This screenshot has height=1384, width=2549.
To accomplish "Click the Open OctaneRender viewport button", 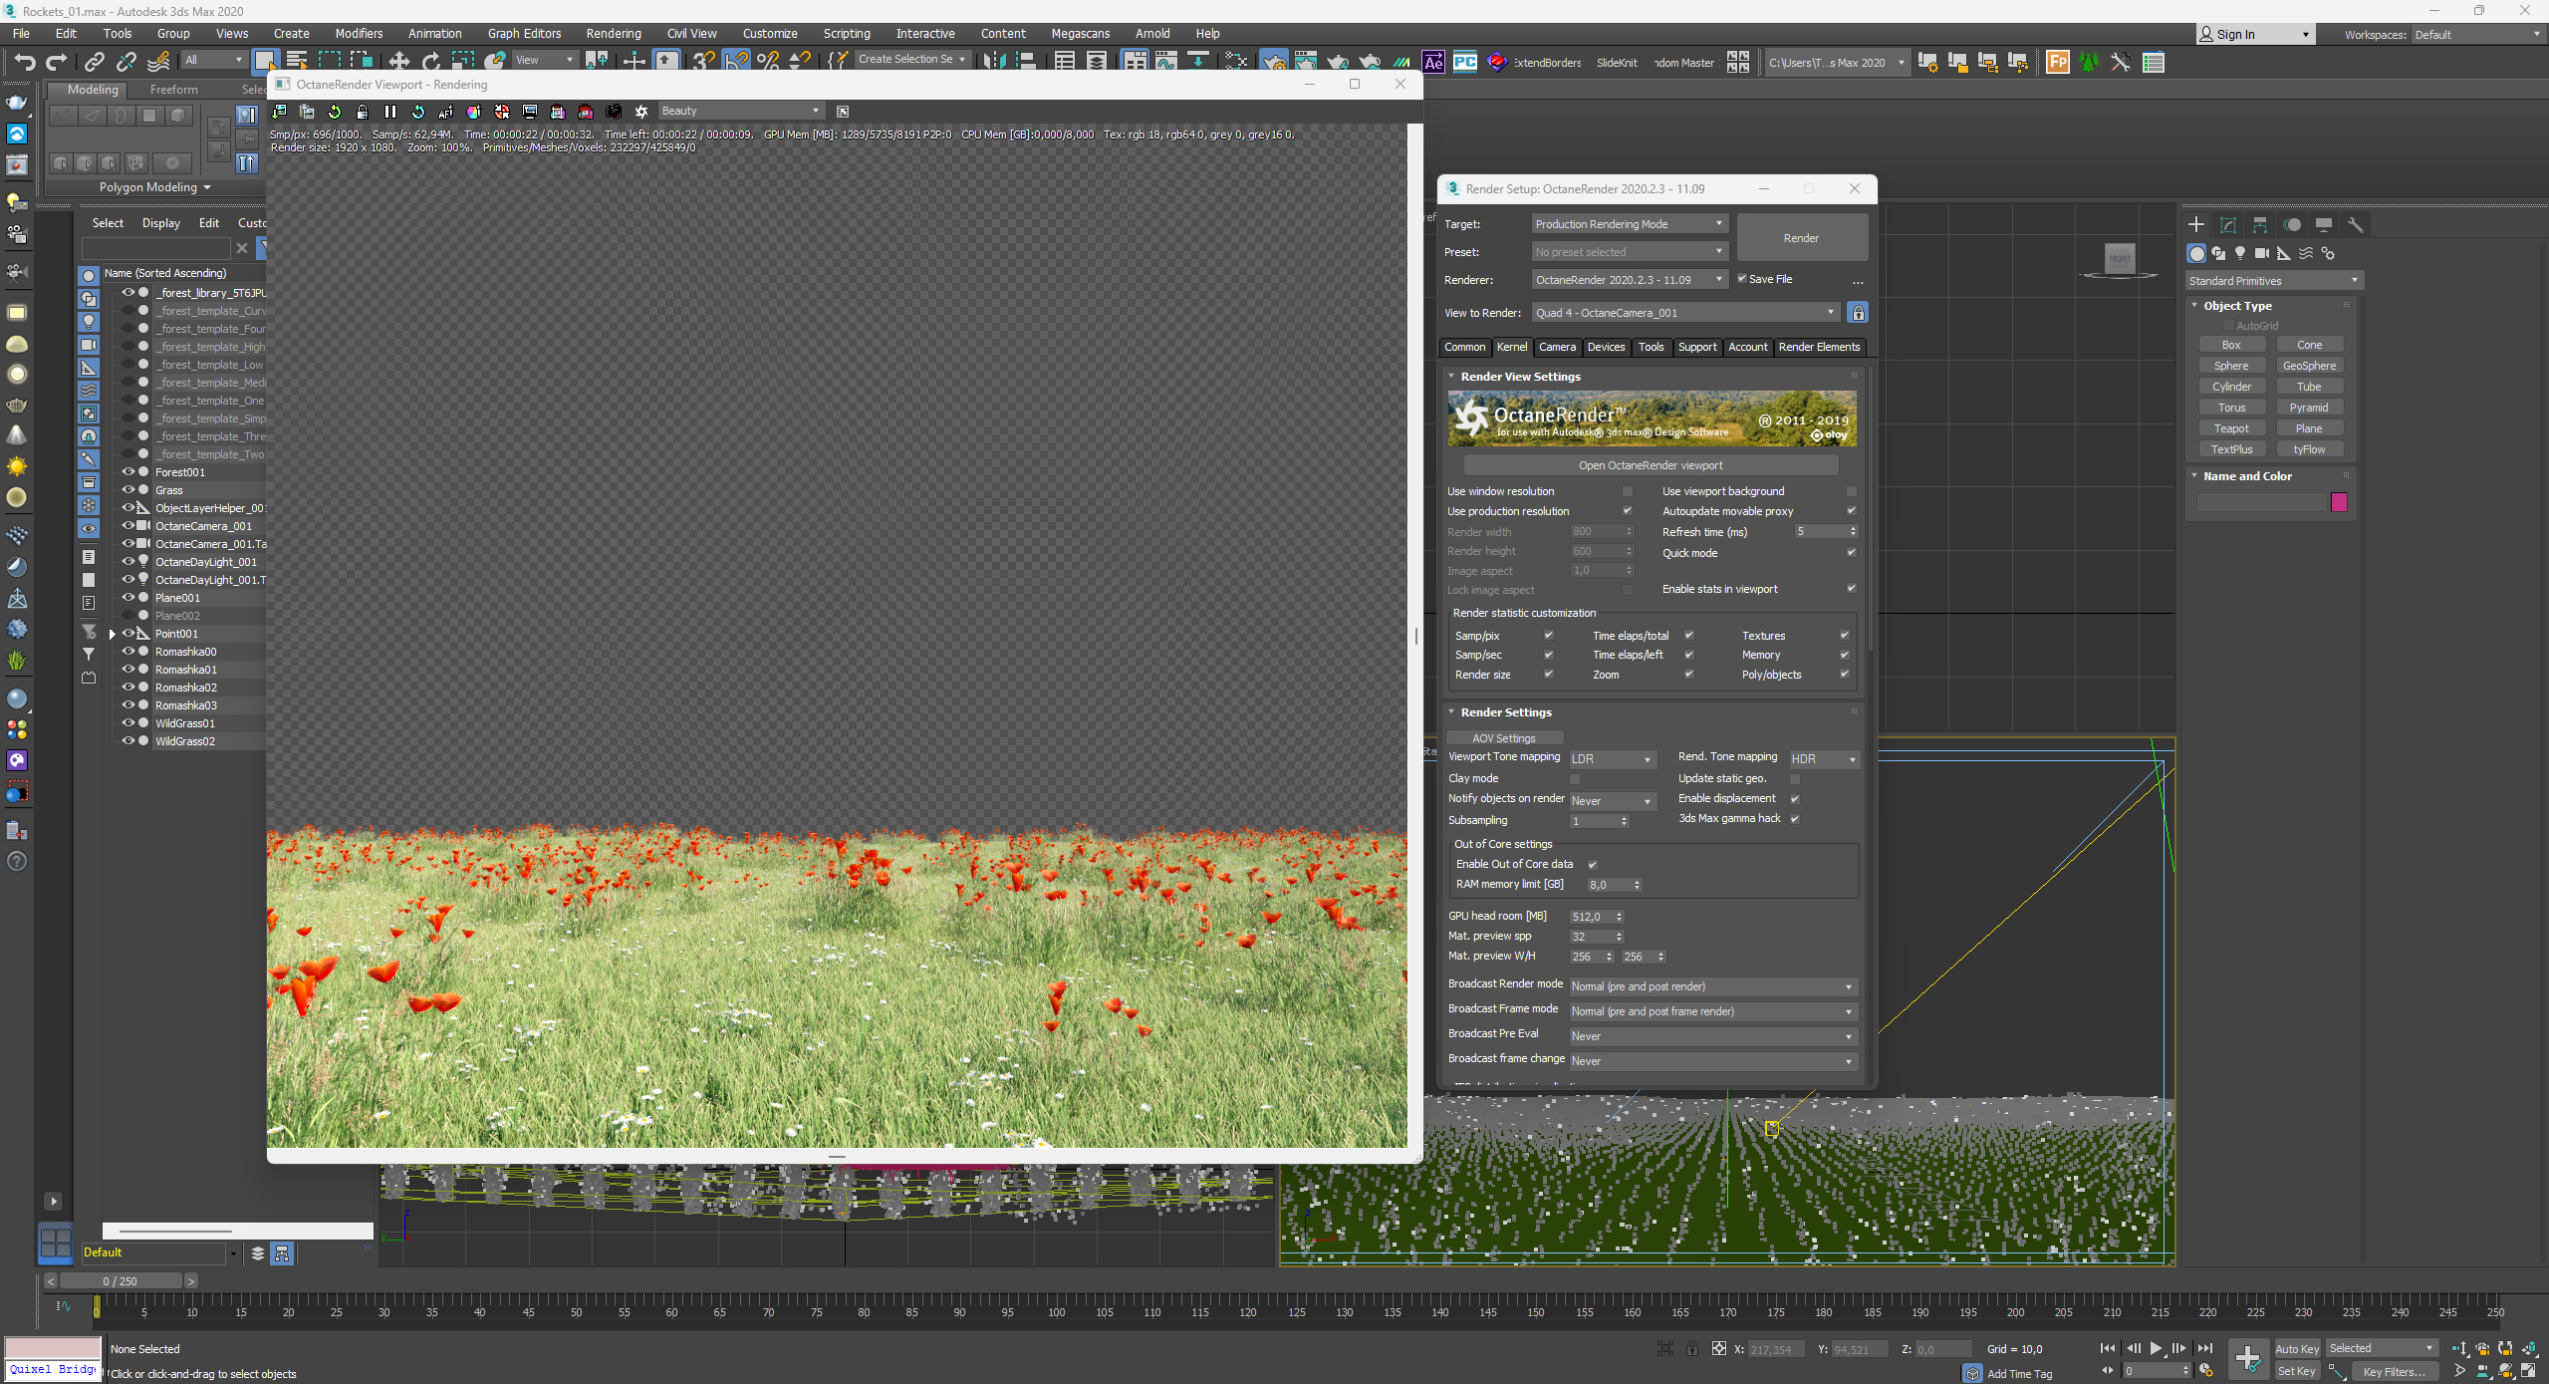I will 1650,465.
